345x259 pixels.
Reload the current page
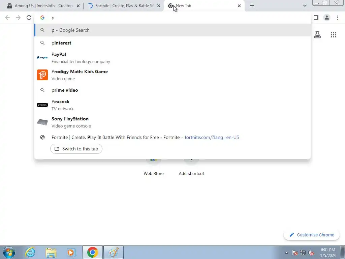coord(29,18)
